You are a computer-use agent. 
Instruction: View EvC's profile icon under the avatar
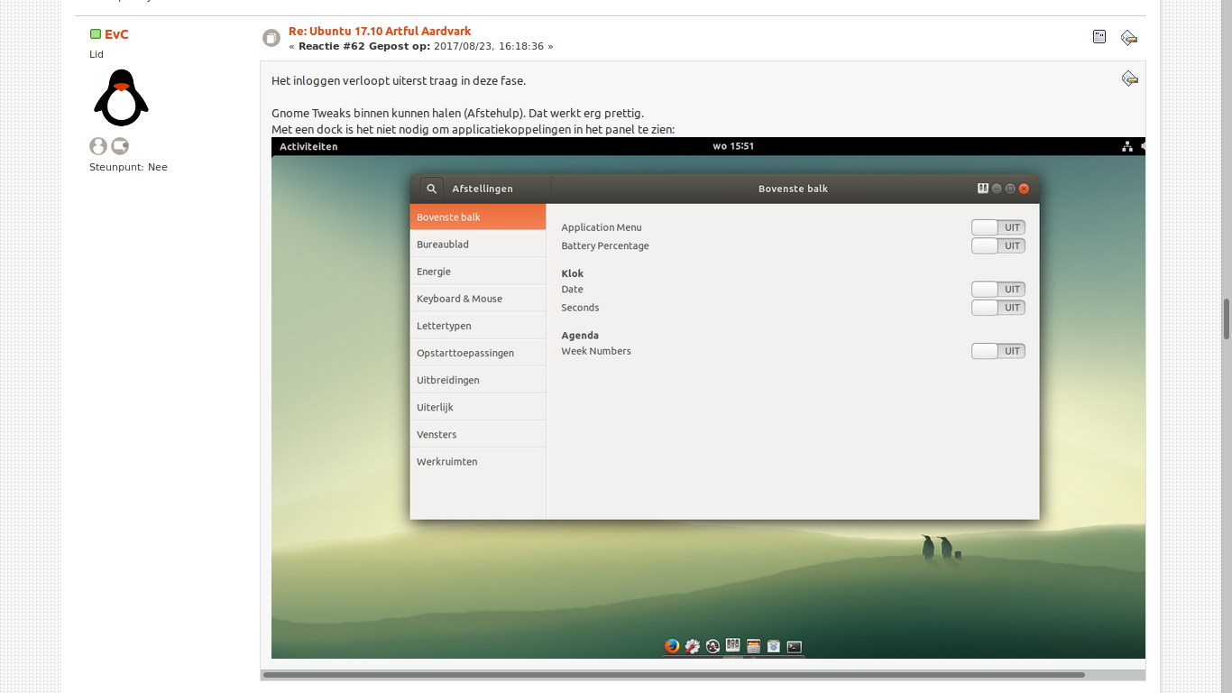point(98,146)
